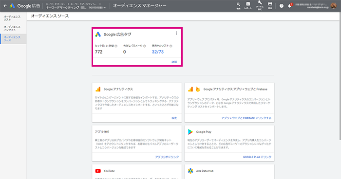
Task: Click アプリ分析にリンク link
Action: 167,157
